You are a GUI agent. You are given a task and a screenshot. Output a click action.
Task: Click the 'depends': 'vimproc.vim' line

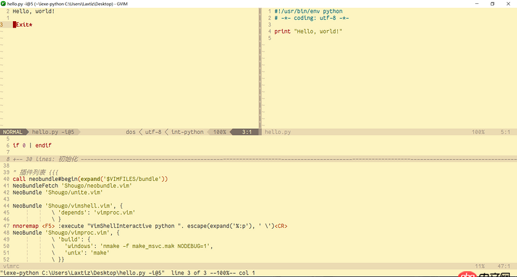pyautogui.click(x=93, y=213)
